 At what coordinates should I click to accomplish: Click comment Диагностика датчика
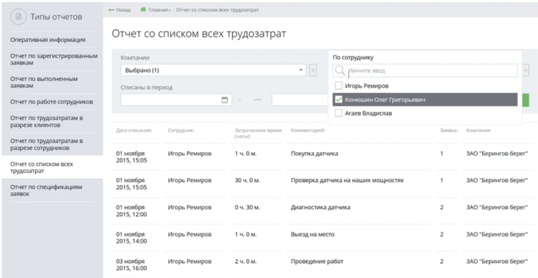[x=321, y=207]
